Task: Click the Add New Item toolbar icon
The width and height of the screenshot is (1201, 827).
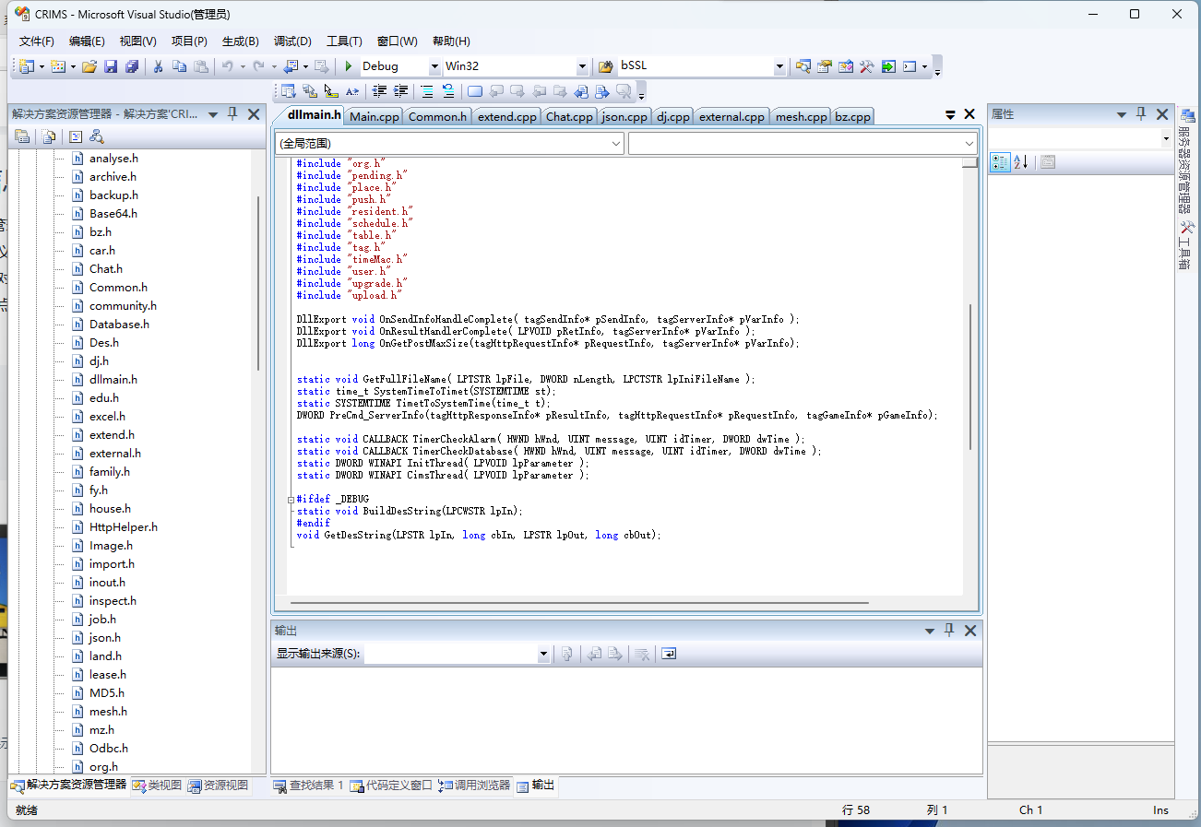Action: 58,66
